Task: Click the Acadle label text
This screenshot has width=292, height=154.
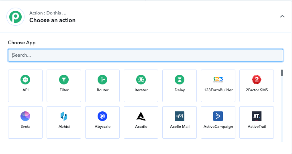Action: [x=141, y=126]
